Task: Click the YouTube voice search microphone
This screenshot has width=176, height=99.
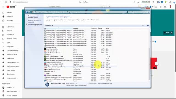Action: [x=109, y=7]
